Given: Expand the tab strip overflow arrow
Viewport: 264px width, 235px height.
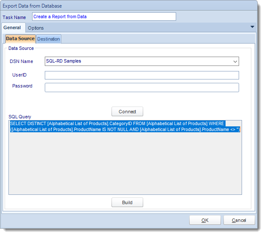Looking at the screenshot, I should pos(252,27).
